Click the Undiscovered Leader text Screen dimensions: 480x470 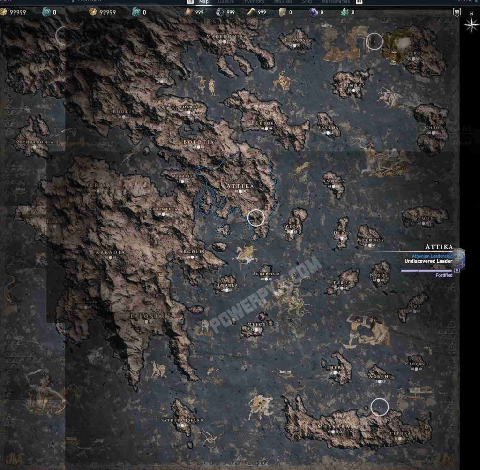pos(428,261)
